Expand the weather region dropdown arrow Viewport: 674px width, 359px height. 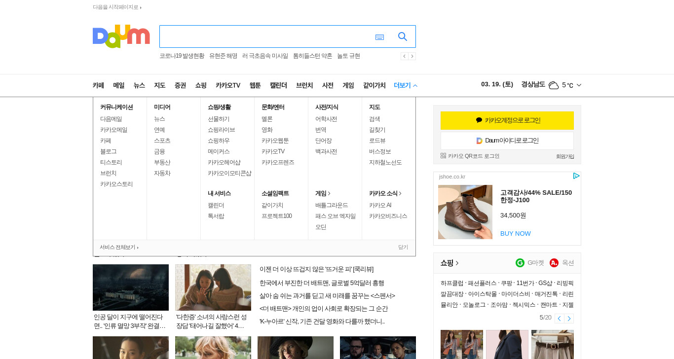click(x=579, y=85)
